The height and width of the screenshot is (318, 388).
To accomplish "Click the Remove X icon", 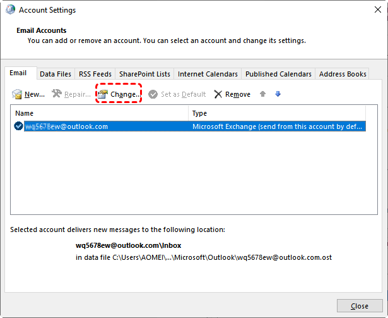I will tap(218, 94).
